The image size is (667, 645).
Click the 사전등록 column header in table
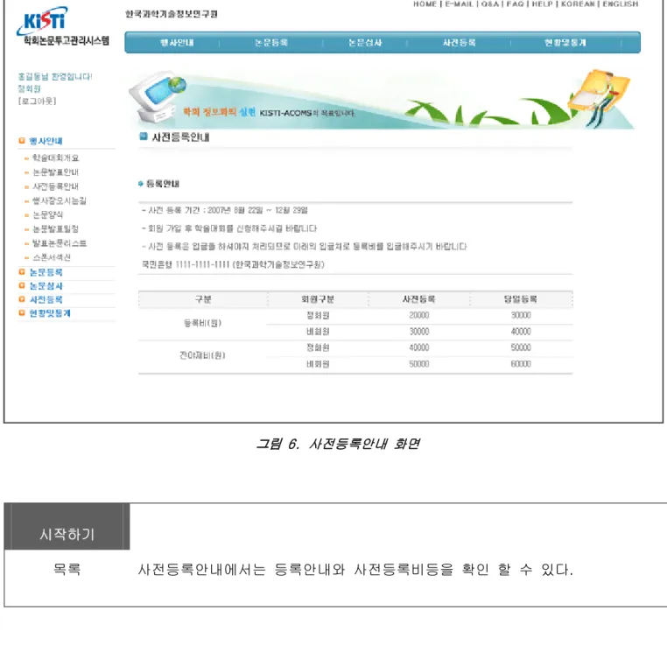(419, 299)
